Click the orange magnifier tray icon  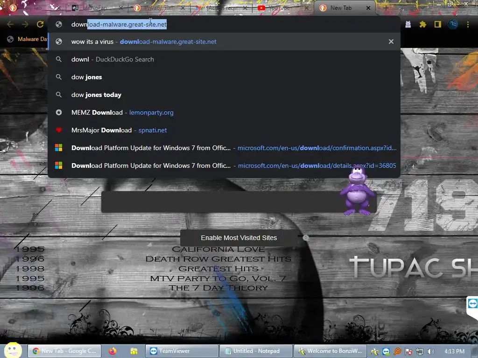(x=397, y=351)
